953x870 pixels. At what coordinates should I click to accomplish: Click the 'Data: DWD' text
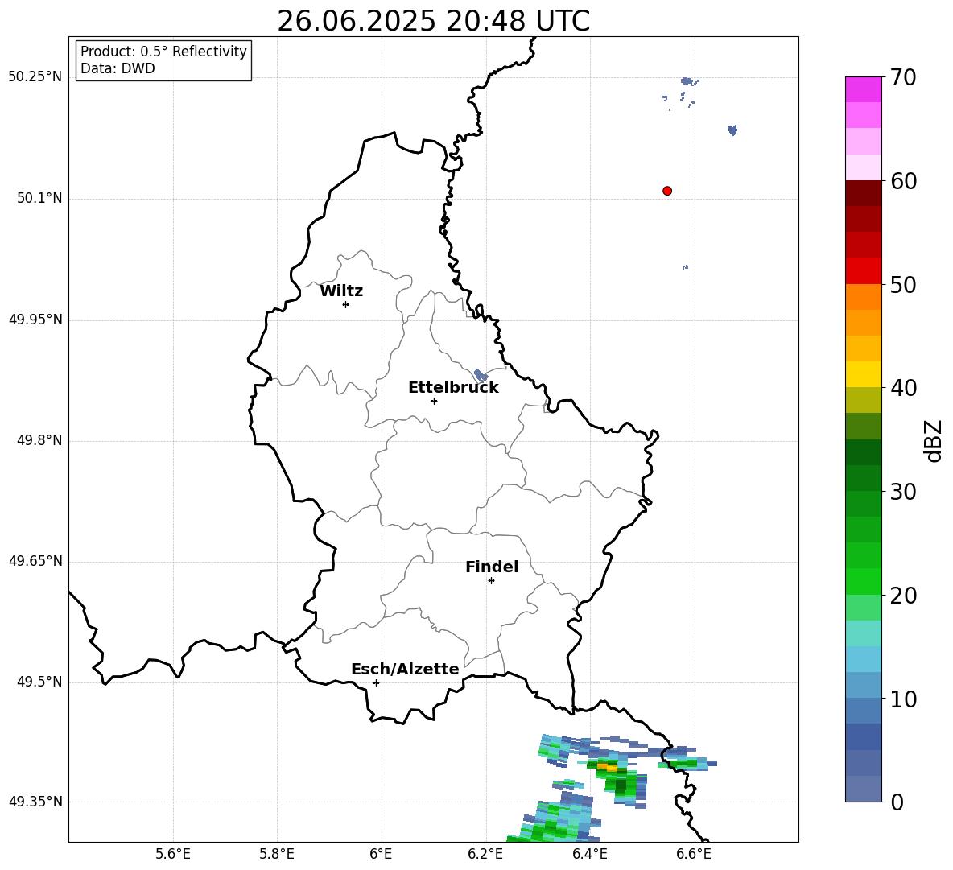point(118,68)
